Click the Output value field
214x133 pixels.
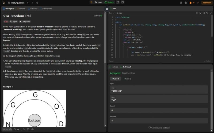click(159, 110)
